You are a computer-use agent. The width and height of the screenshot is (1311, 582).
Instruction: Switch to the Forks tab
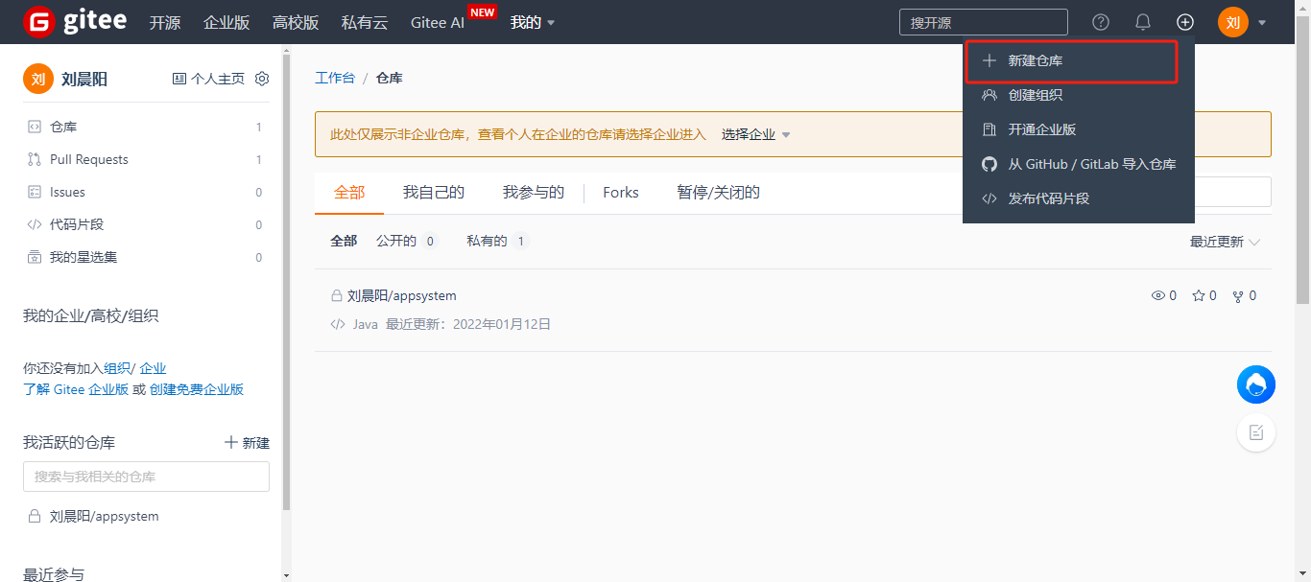[x=620, y=193]
